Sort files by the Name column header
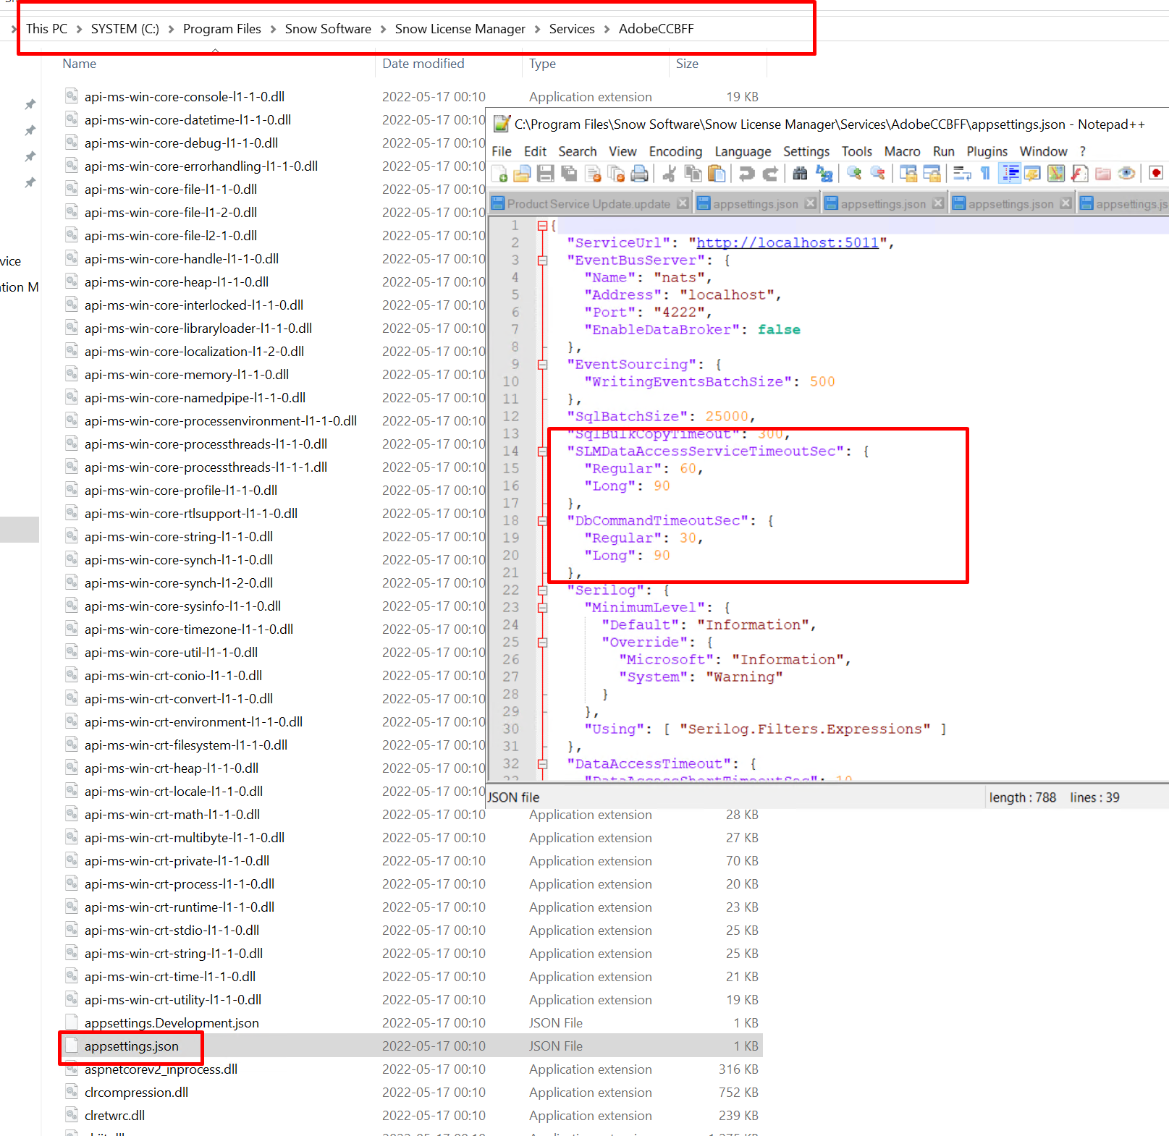This screenshot has height=1136, width=1169. pos(79,64)
